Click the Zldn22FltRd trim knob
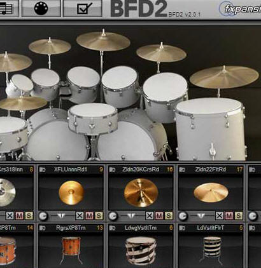Screen dimensions: 261x268 183,216
